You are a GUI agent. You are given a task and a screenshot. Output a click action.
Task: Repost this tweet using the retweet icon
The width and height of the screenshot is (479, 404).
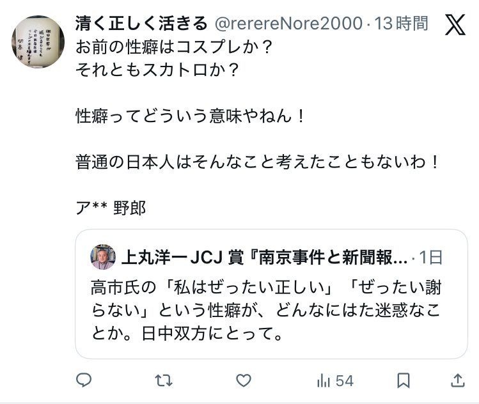(164, 381)
